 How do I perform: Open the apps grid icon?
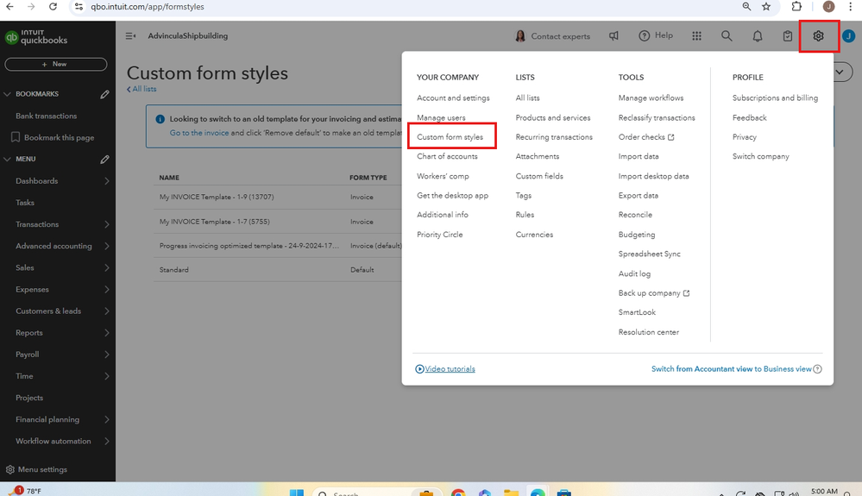(x=696, y=36)
